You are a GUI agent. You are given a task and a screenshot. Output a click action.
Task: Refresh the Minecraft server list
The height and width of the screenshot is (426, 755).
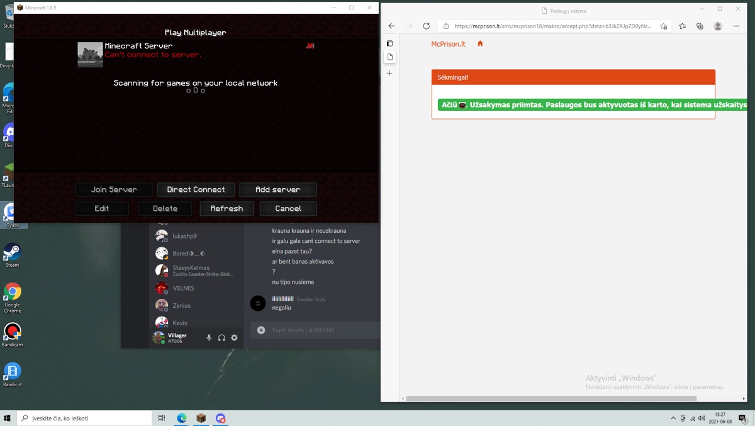[x=226, y=208]
